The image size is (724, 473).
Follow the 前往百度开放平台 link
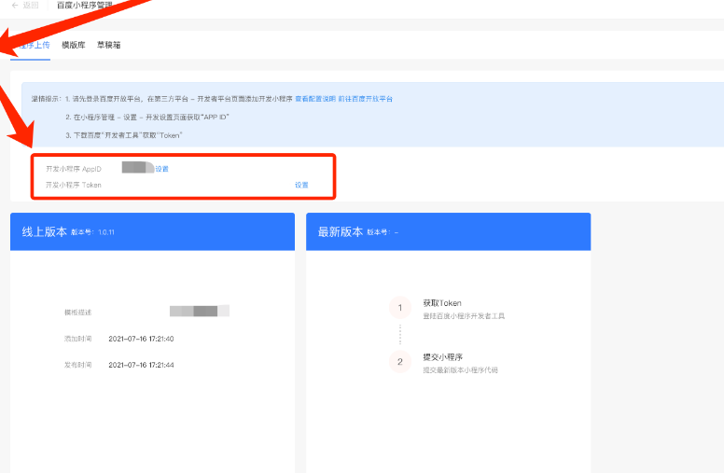365,99
